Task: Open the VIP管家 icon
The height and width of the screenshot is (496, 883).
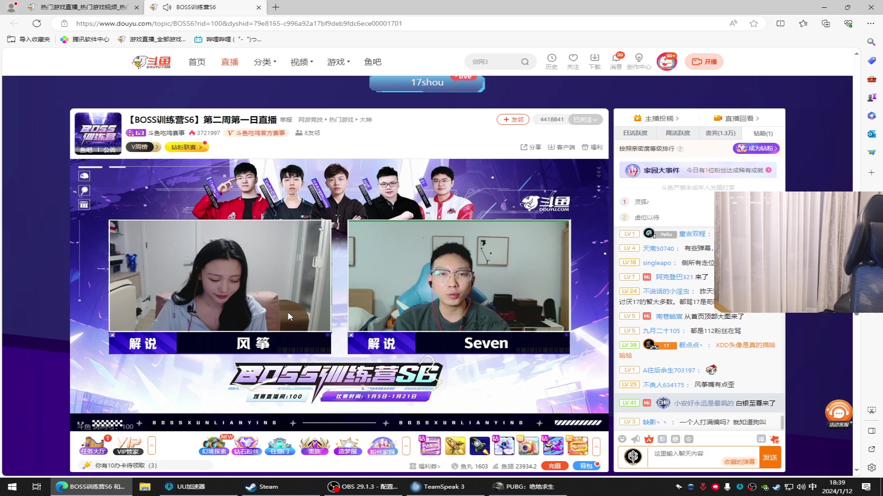Action: (128, 445)
